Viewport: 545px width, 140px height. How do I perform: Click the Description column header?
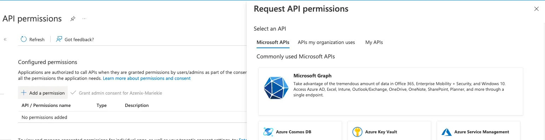point(137,105)
